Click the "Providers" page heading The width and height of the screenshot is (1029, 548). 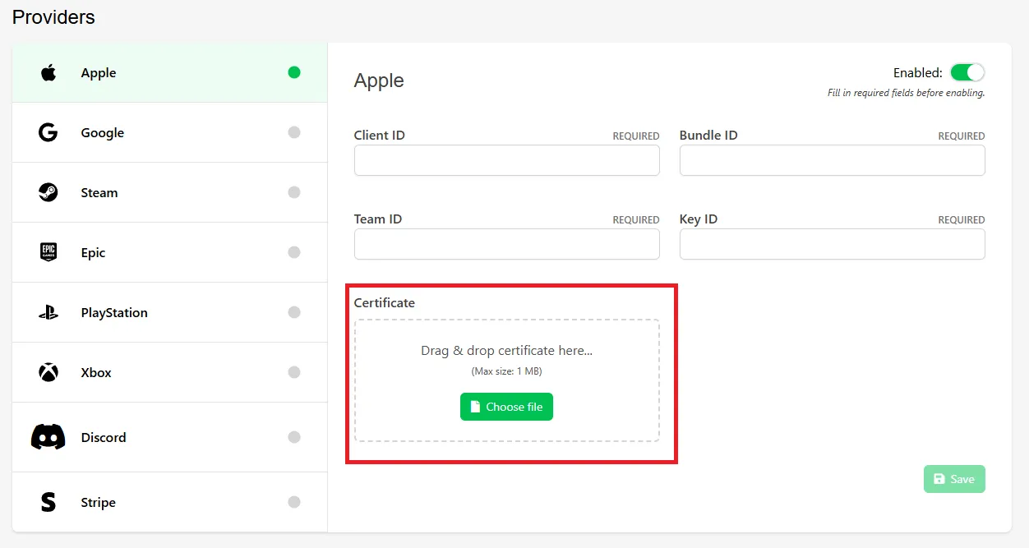coord(53,16)
